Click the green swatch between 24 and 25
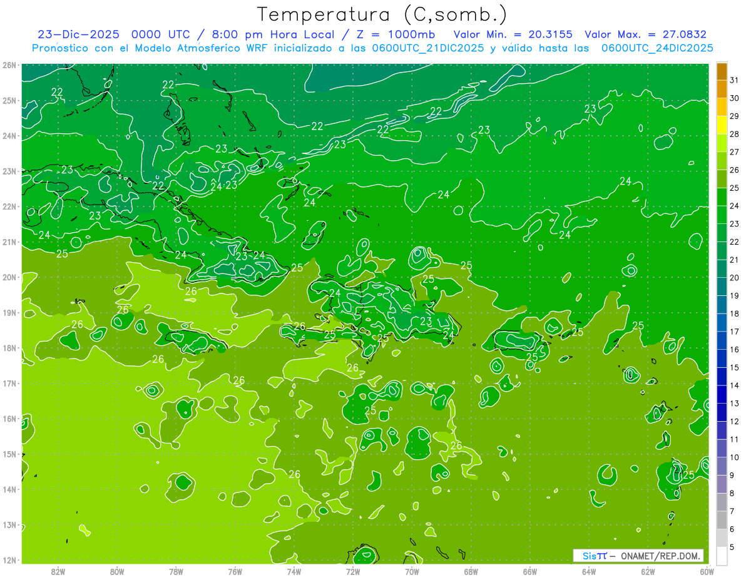 [x=722, y=197]
